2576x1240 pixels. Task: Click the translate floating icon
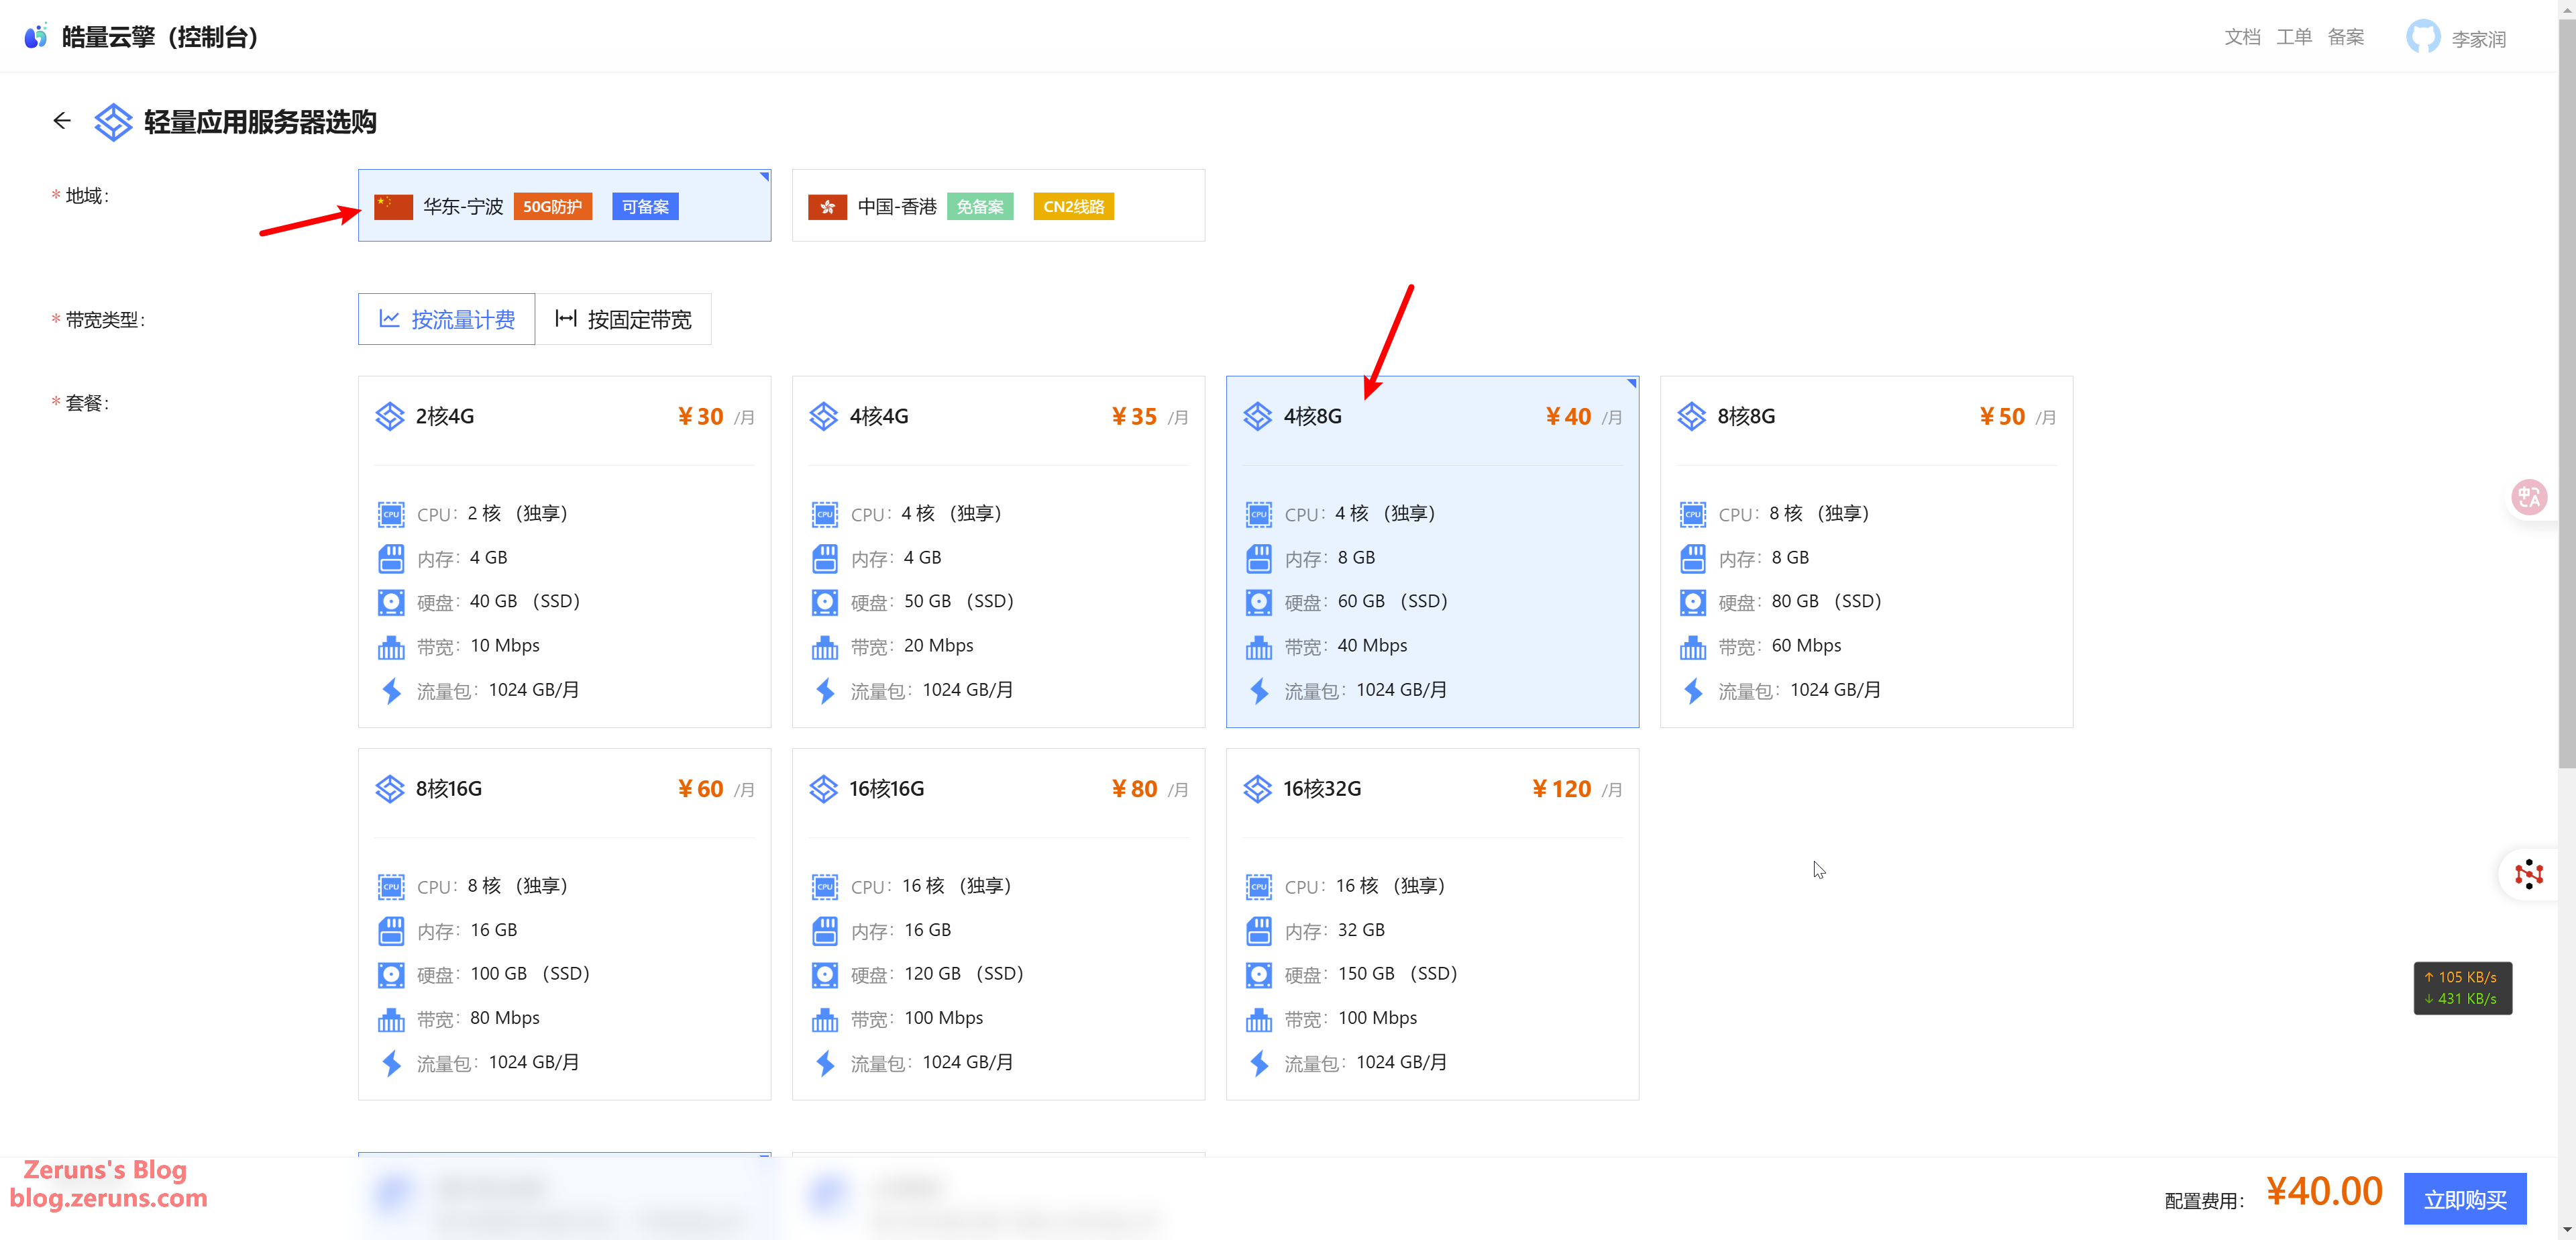coord(2529,496)
